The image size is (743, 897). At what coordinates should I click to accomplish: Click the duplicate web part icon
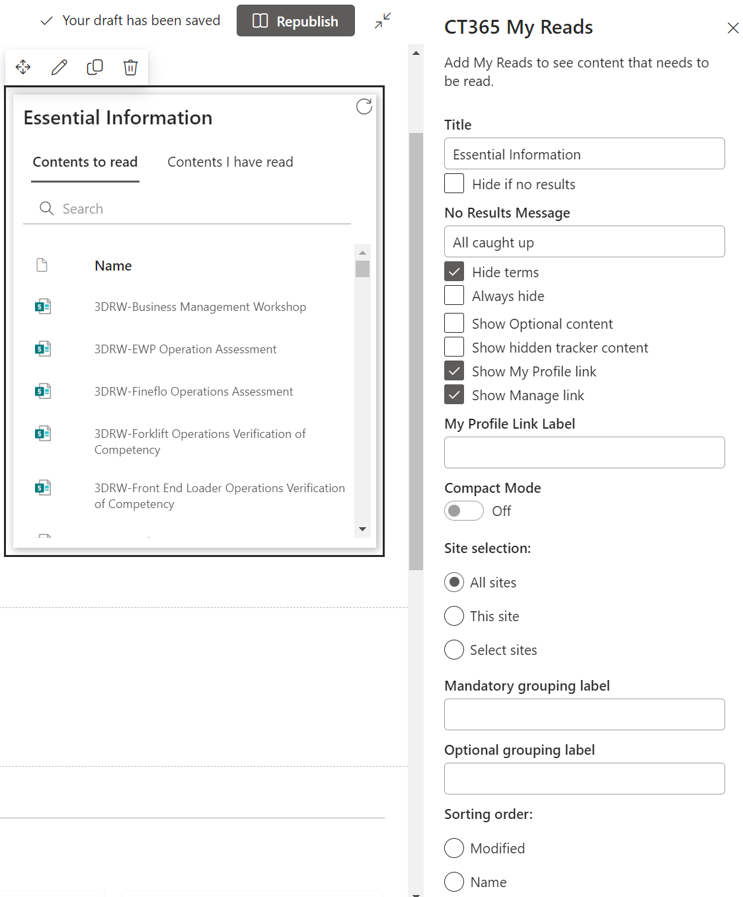pyautogui.click(x=95, y=67)
